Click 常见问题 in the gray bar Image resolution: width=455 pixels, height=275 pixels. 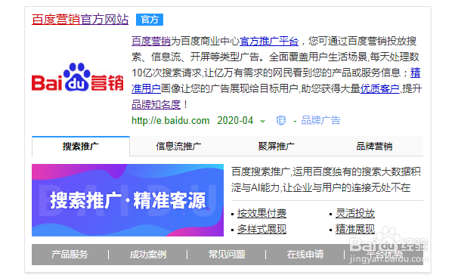[x=227, y=255]
